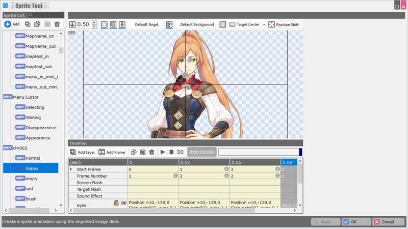Image resolution: width=408 pixels, height=229 pixels.
Task: Click the timeline progress bar
Action: [260, 152]
